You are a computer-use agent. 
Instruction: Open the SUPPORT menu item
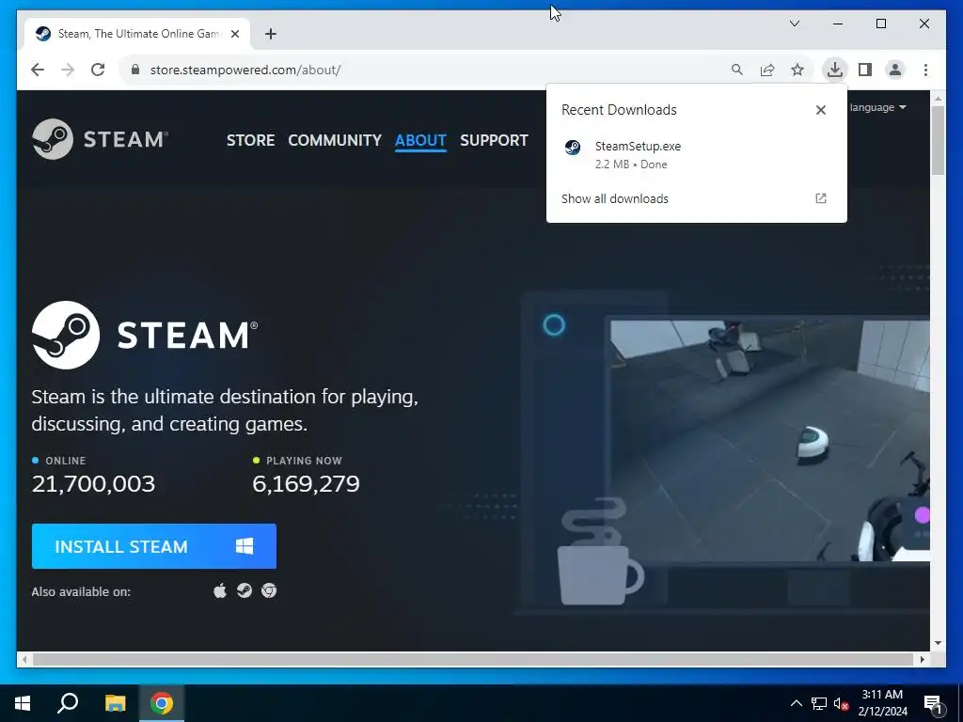(494, 140)
